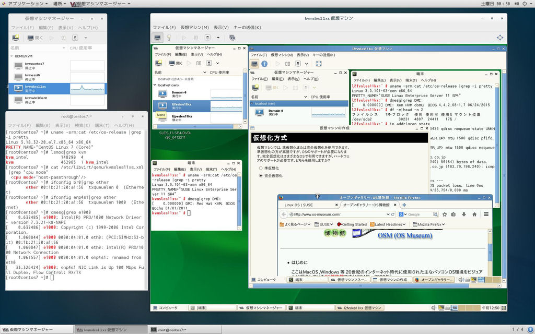Image resolution: width=535 pixels, height=334 pixels.
Task: Click Firefox downloads arrow icon
Action: (x=464, y=214)
